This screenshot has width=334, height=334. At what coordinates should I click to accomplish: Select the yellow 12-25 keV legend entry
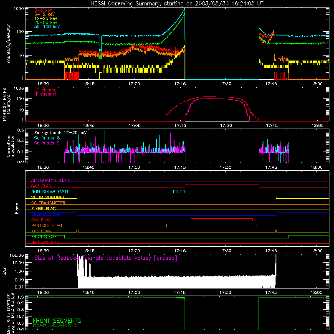[46, 18]
